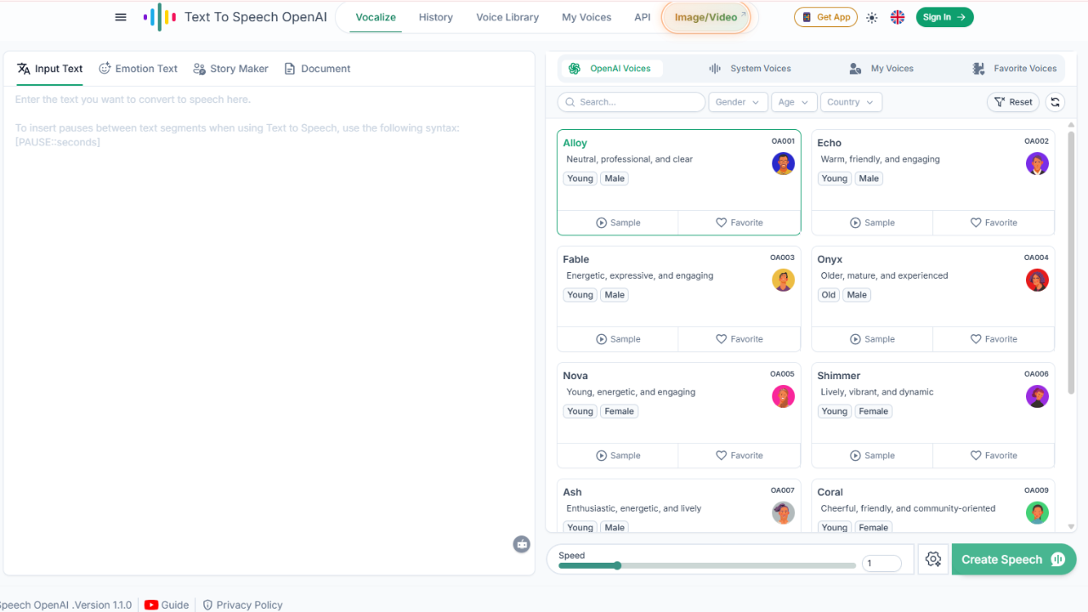1088x612 pixels.
Task: Click Coral voice avatar
Action: click(x=1038, y=513)
